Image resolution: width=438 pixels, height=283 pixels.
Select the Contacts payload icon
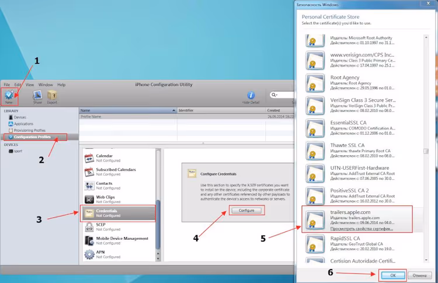click(x=89, y=186)
